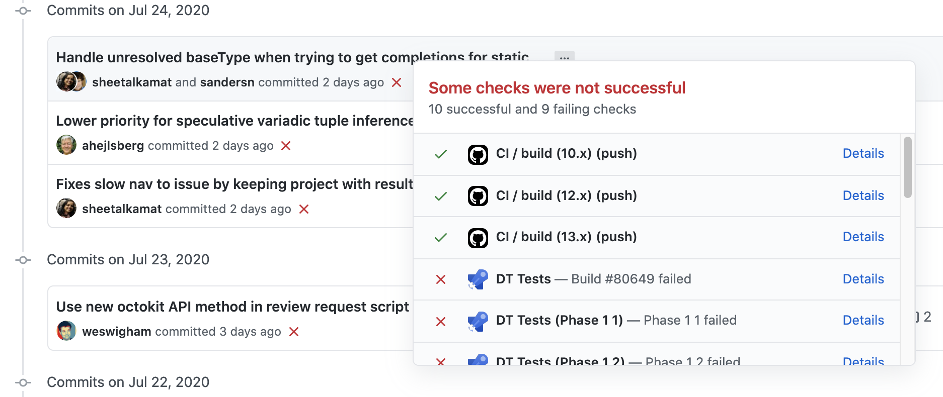Screen dimensions: 943x397
Task: Open Details for CI build (13.x) check
Action: (x=863, y=237)
